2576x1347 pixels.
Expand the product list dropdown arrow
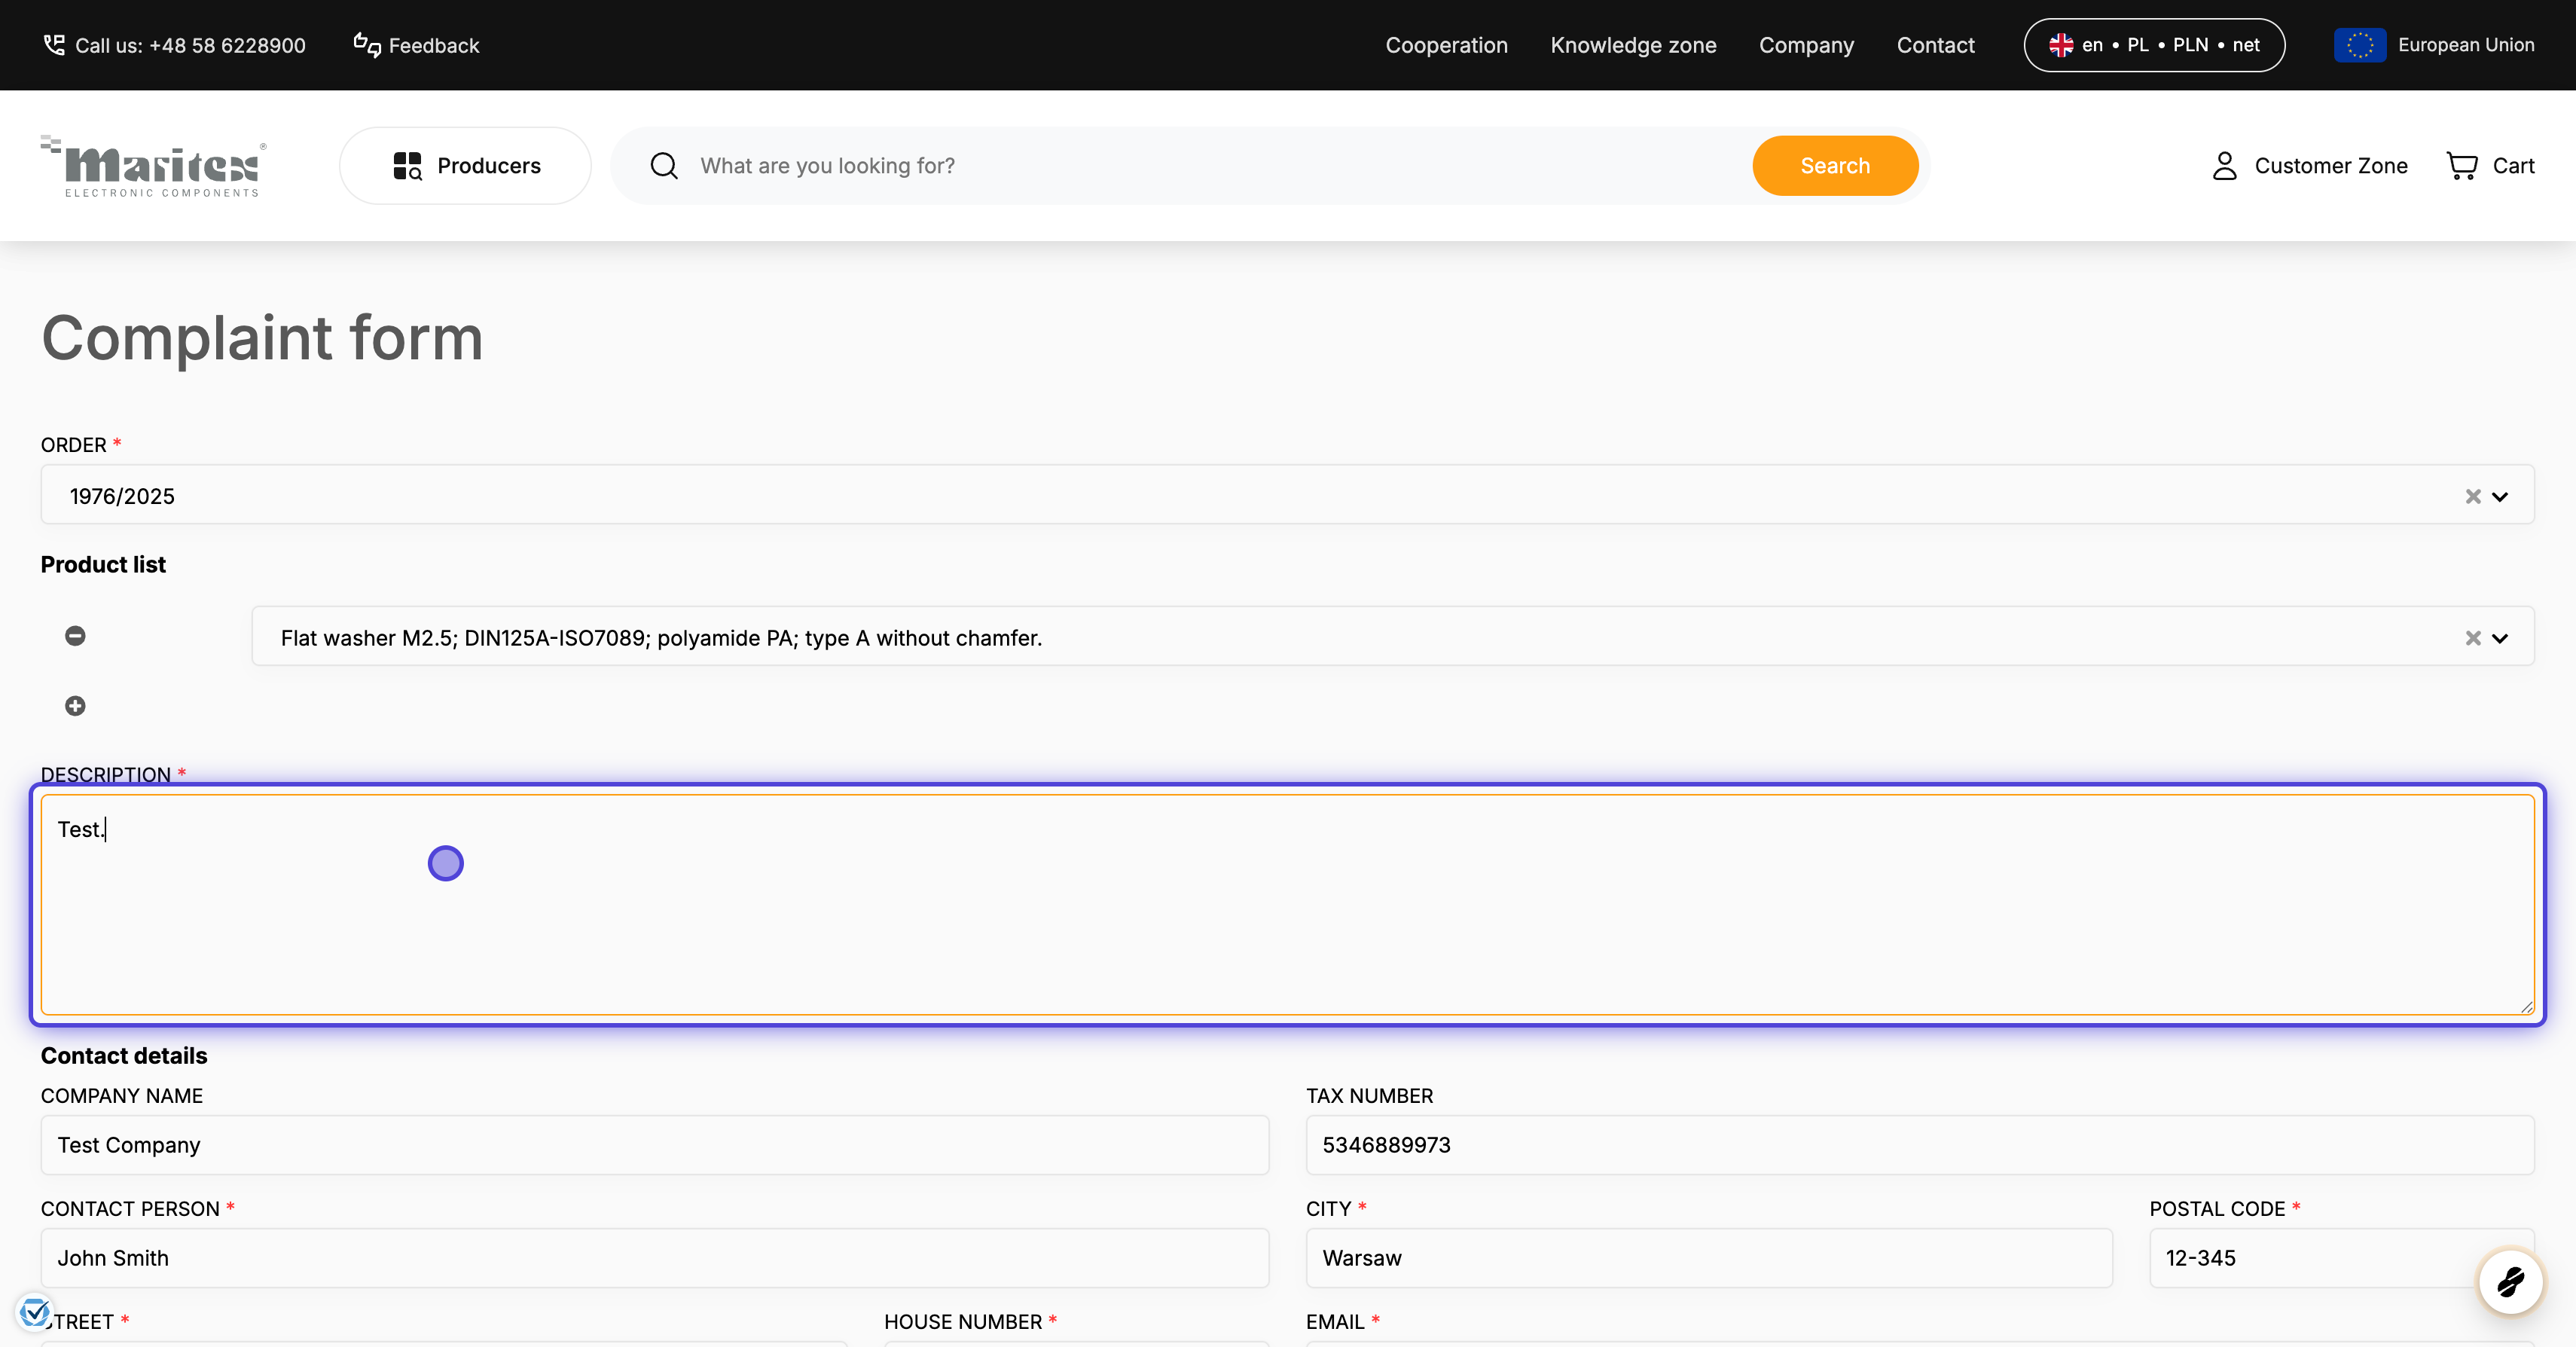(2500, 638)
